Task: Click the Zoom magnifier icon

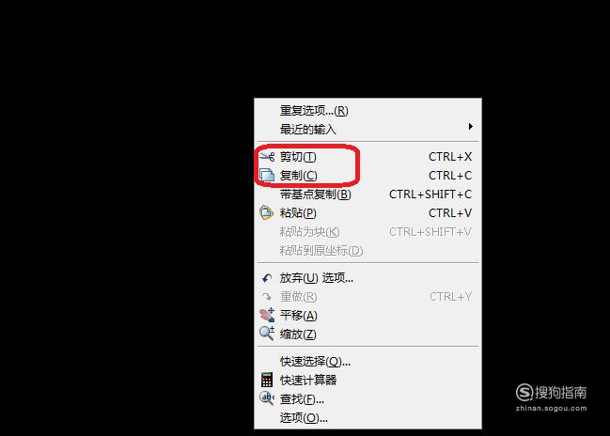Action: point(267,334)
